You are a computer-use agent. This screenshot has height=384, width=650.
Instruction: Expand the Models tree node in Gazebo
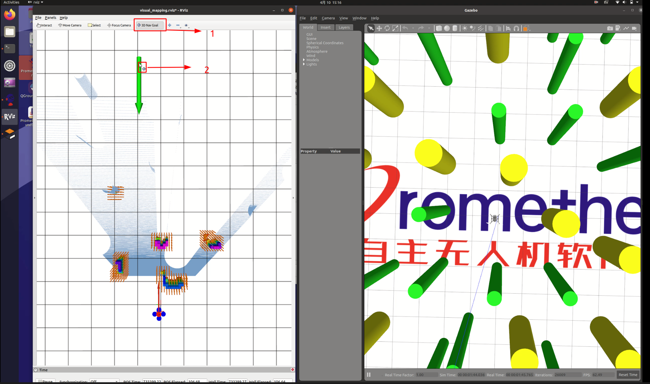(x=304, y=60)
